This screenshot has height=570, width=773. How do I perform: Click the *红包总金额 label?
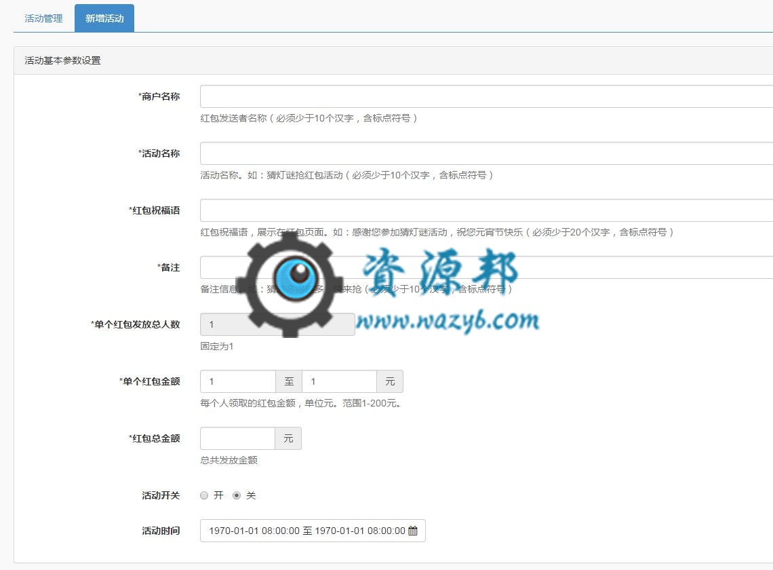pos(155,438)
